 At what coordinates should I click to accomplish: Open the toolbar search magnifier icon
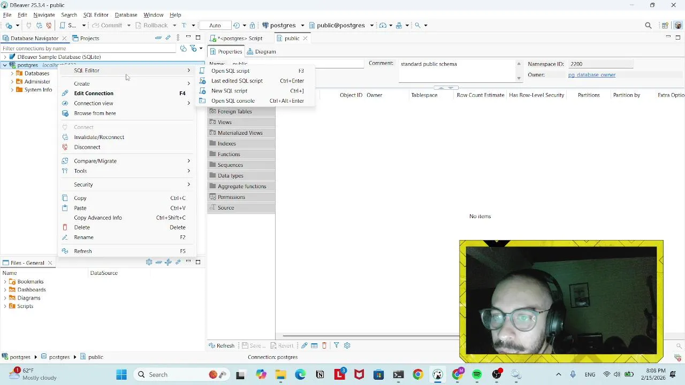[648, 25]
